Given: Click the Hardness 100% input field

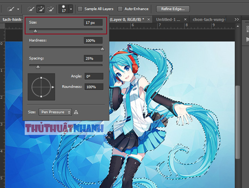Looking at the screenshot, I should point(93,40).
